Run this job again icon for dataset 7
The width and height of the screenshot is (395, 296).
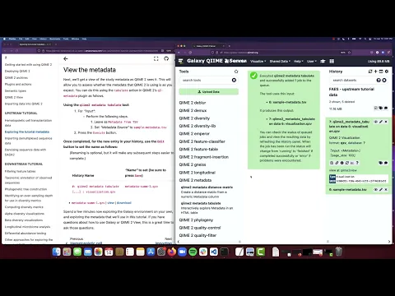click(x=347, y=163)
